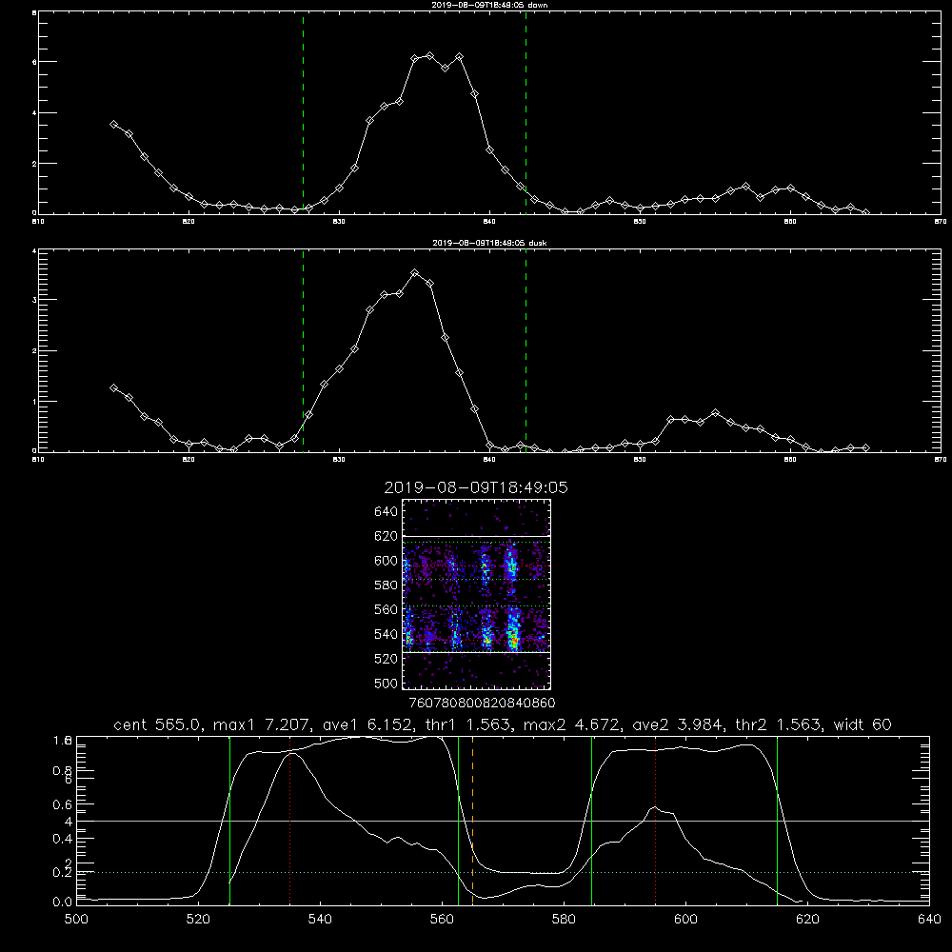Click heatmap y-axis label 520

pyautogui.click(x=387, y=658)
